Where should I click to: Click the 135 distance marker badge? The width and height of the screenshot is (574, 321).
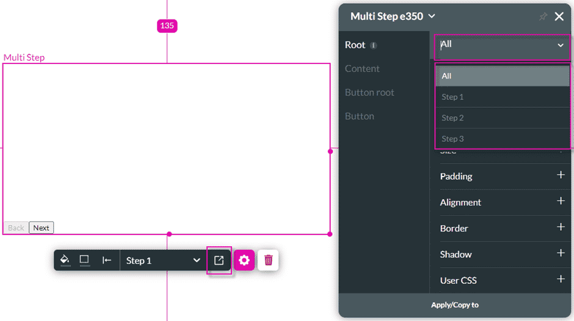(167, 26)
